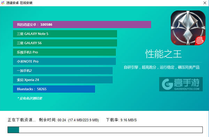This screenshot has height=137, width=209.
Task: Click the 逍遥安卓 logo in title bar
Action: [3, 3]
